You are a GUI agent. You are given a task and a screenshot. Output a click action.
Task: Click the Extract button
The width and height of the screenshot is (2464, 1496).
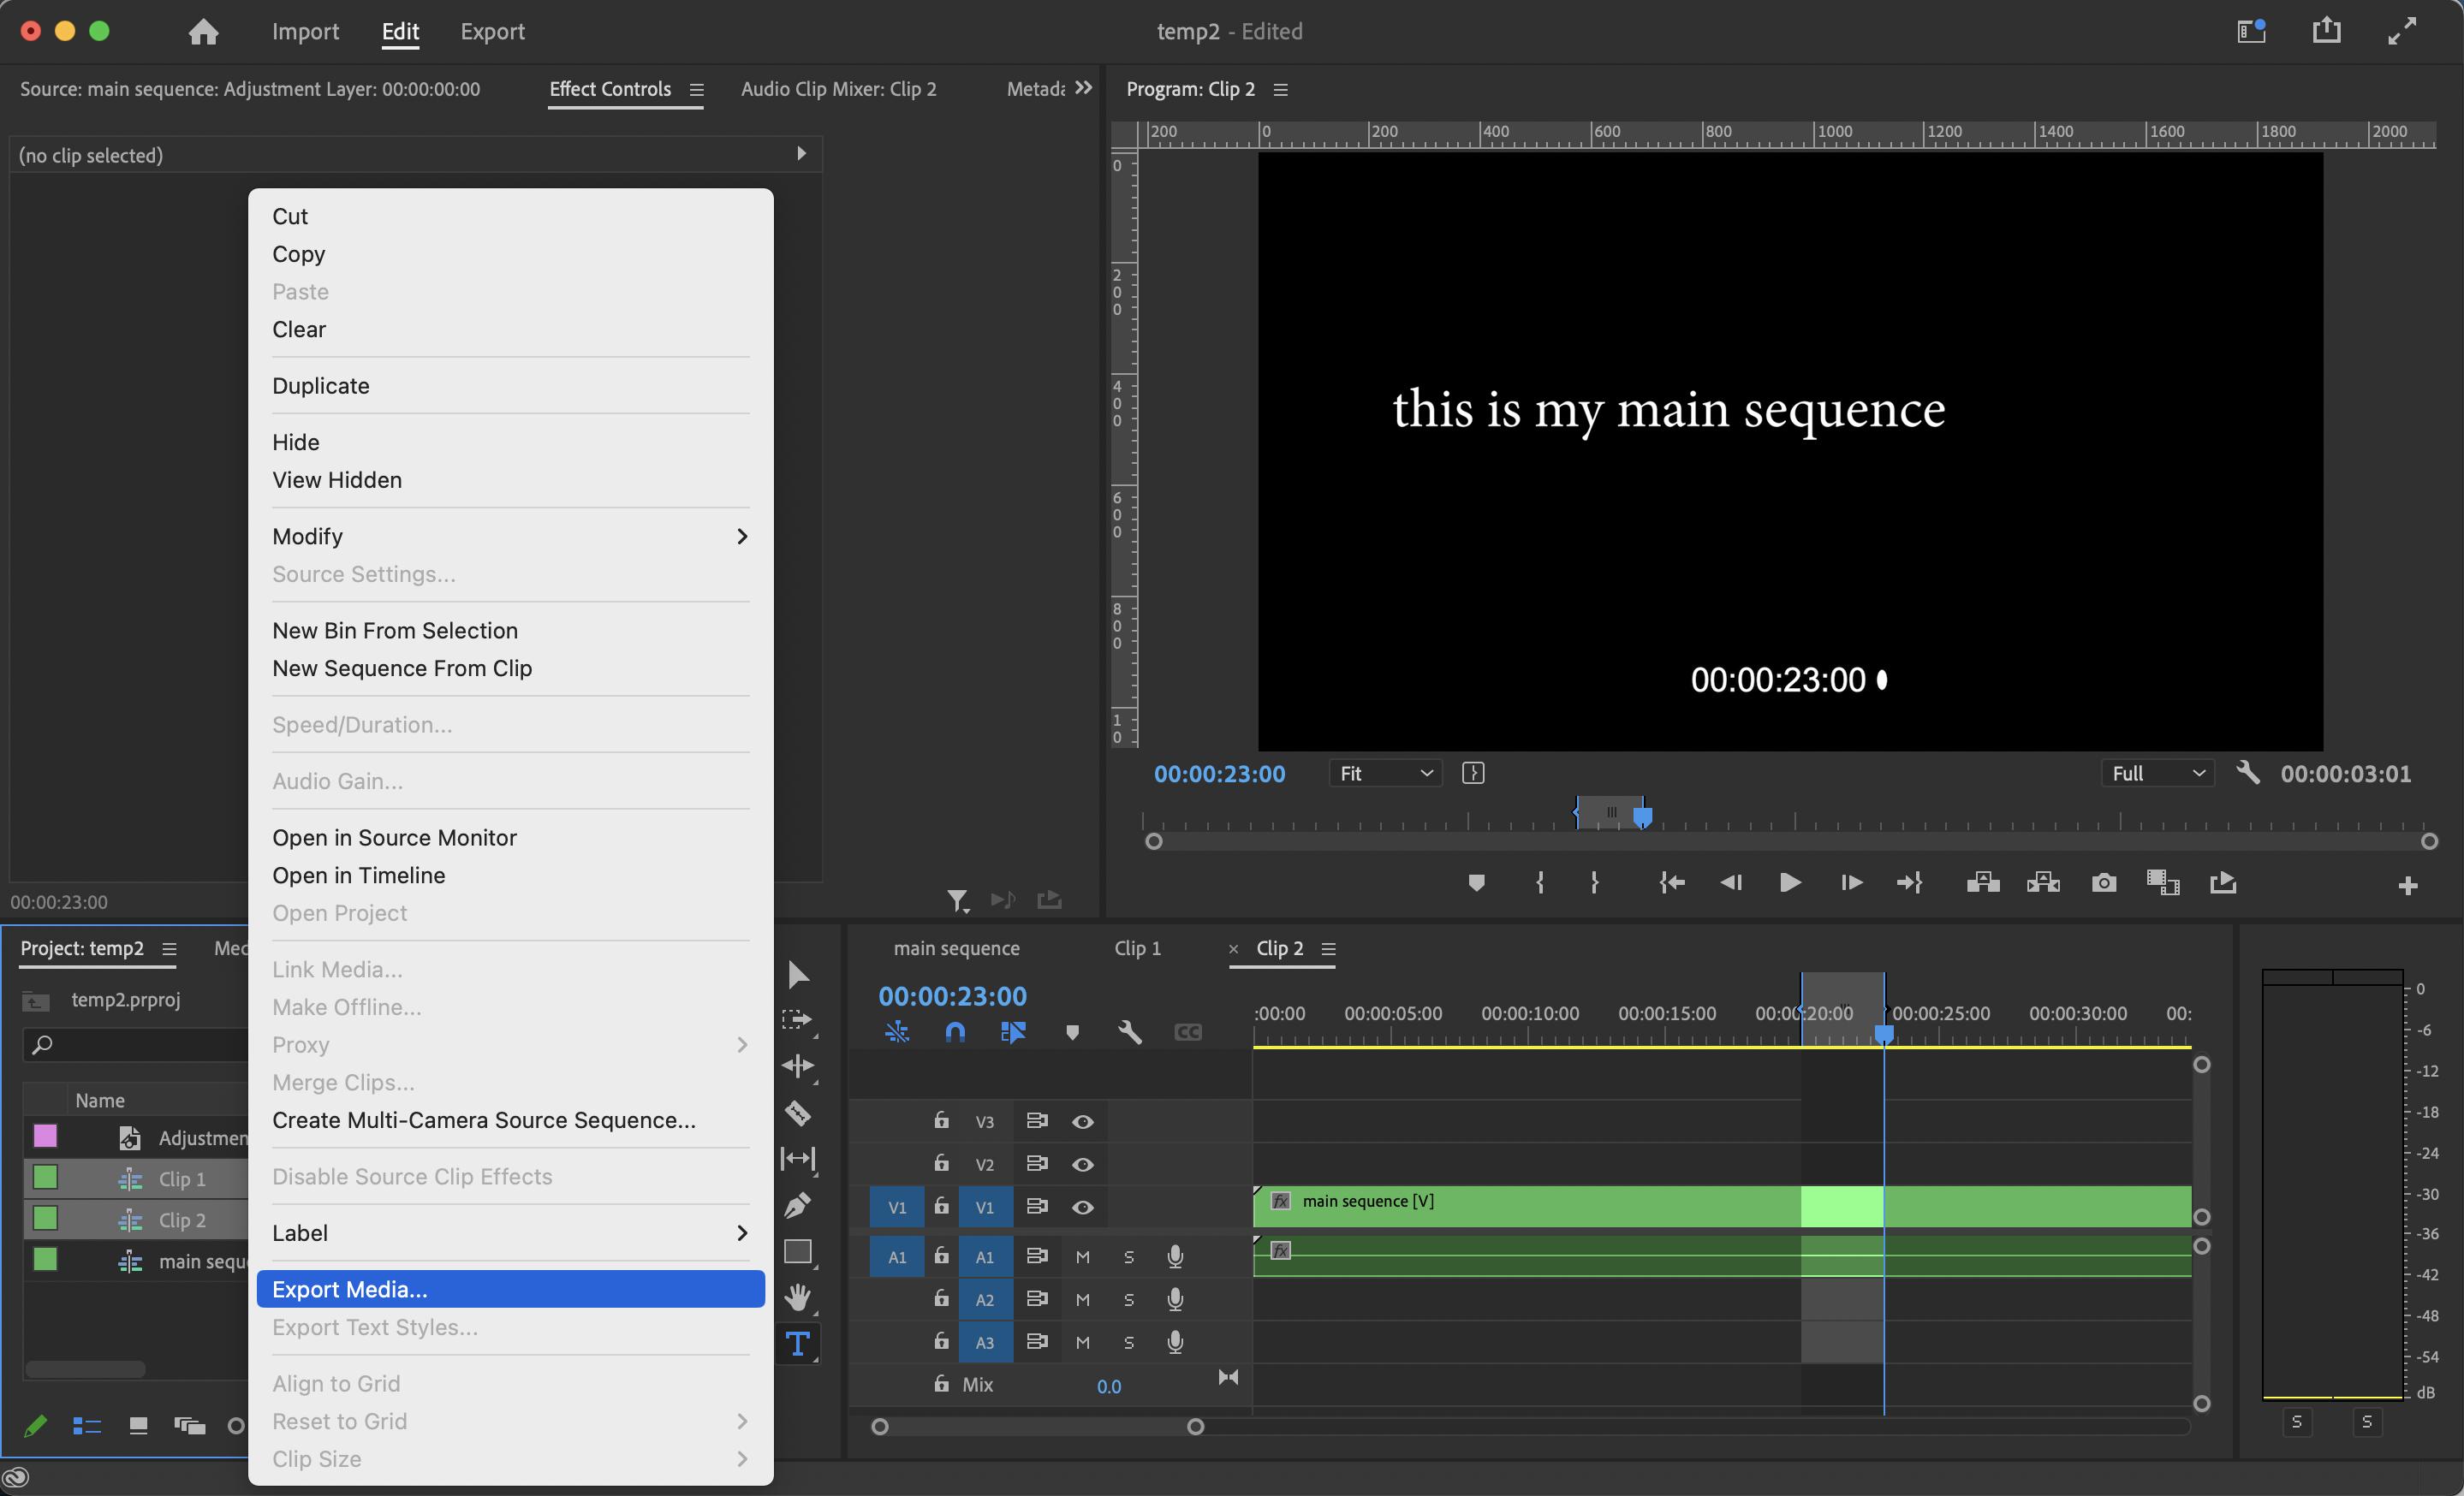pyautogui.click(x=2043, y=882)
